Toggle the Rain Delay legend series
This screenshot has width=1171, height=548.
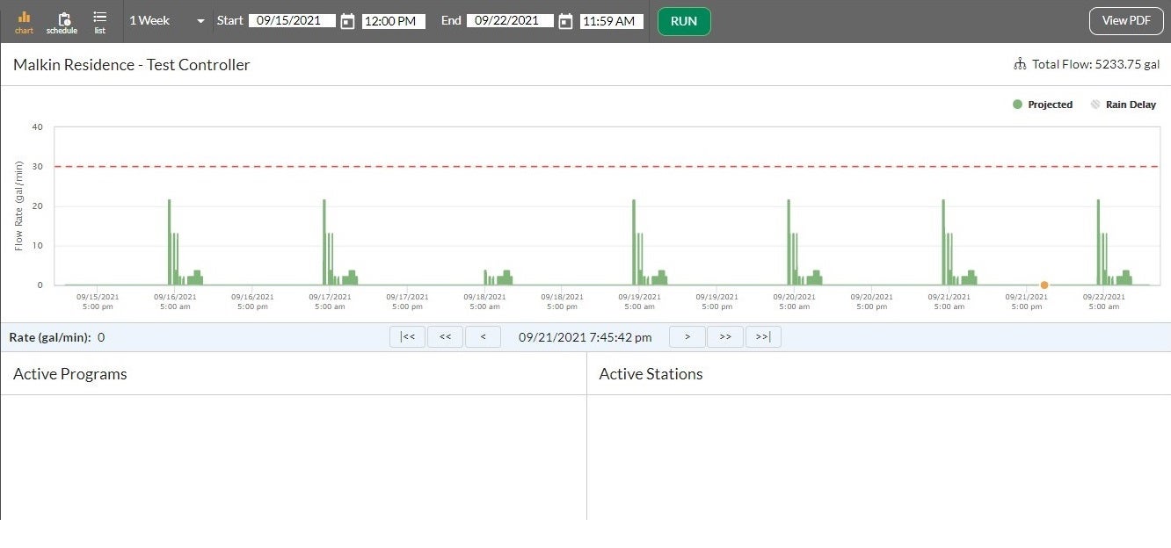(x=1124, y=105)
